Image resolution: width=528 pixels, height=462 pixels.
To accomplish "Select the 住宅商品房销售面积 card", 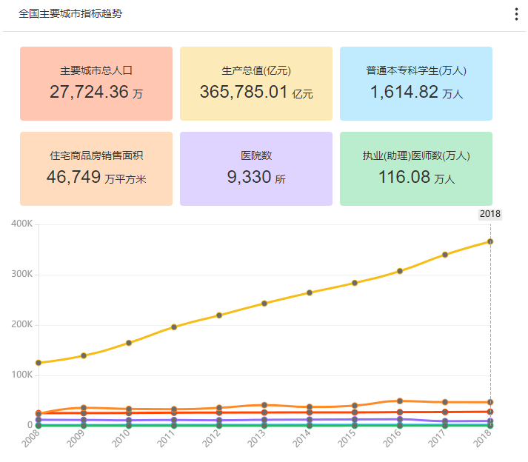I will pyautogui.click(x=96, y=169).
